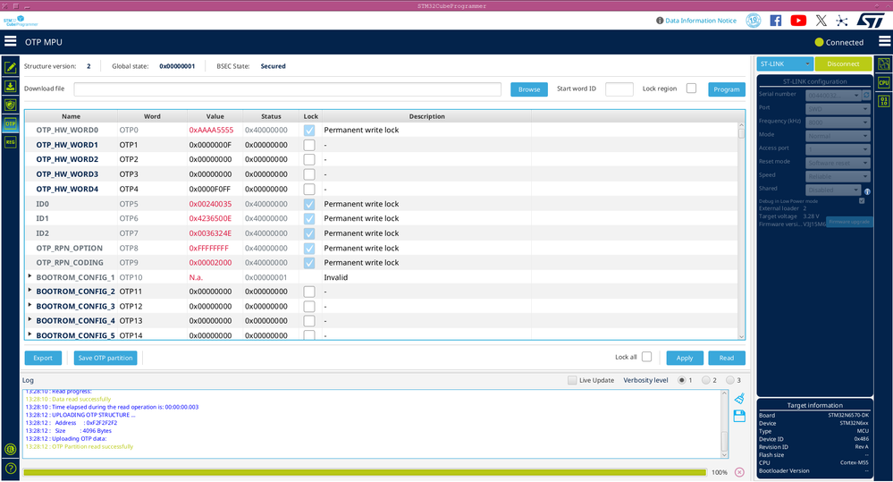Screen dimensions: 893x482
Task: Expand the BOOTROM_CONFIG_4 row
Action: pos(29,320)
